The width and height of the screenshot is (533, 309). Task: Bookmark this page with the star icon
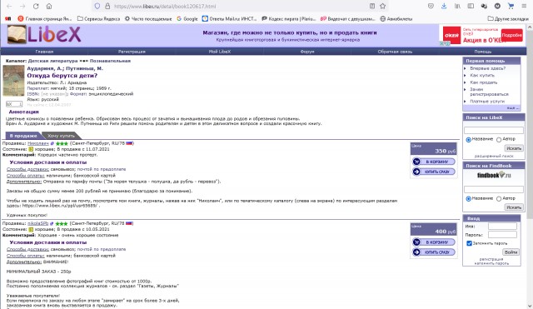[383, 6]
